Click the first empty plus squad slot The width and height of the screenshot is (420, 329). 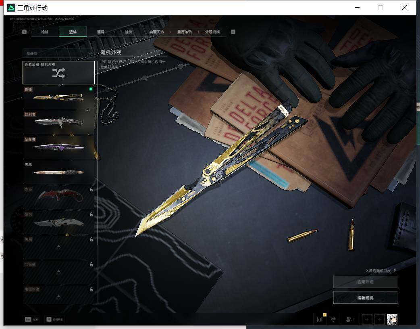click(x=367, y=319)
